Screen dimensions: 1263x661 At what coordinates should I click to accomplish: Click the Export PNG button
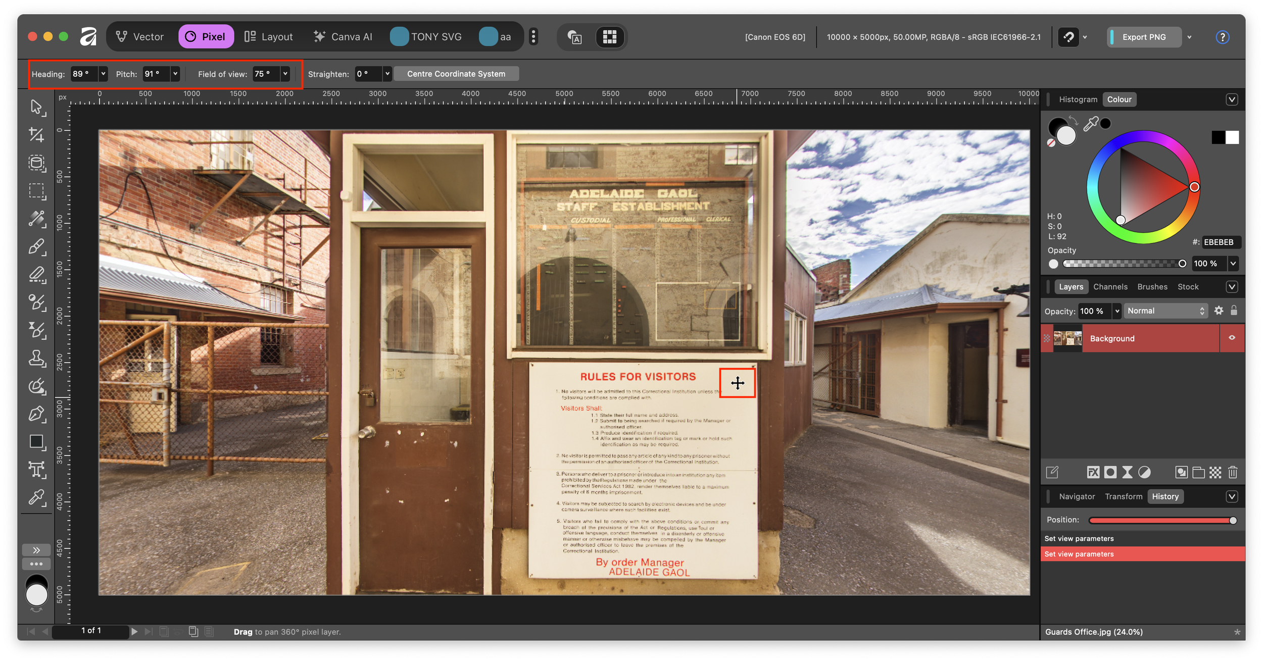(x=1144, y=37)
